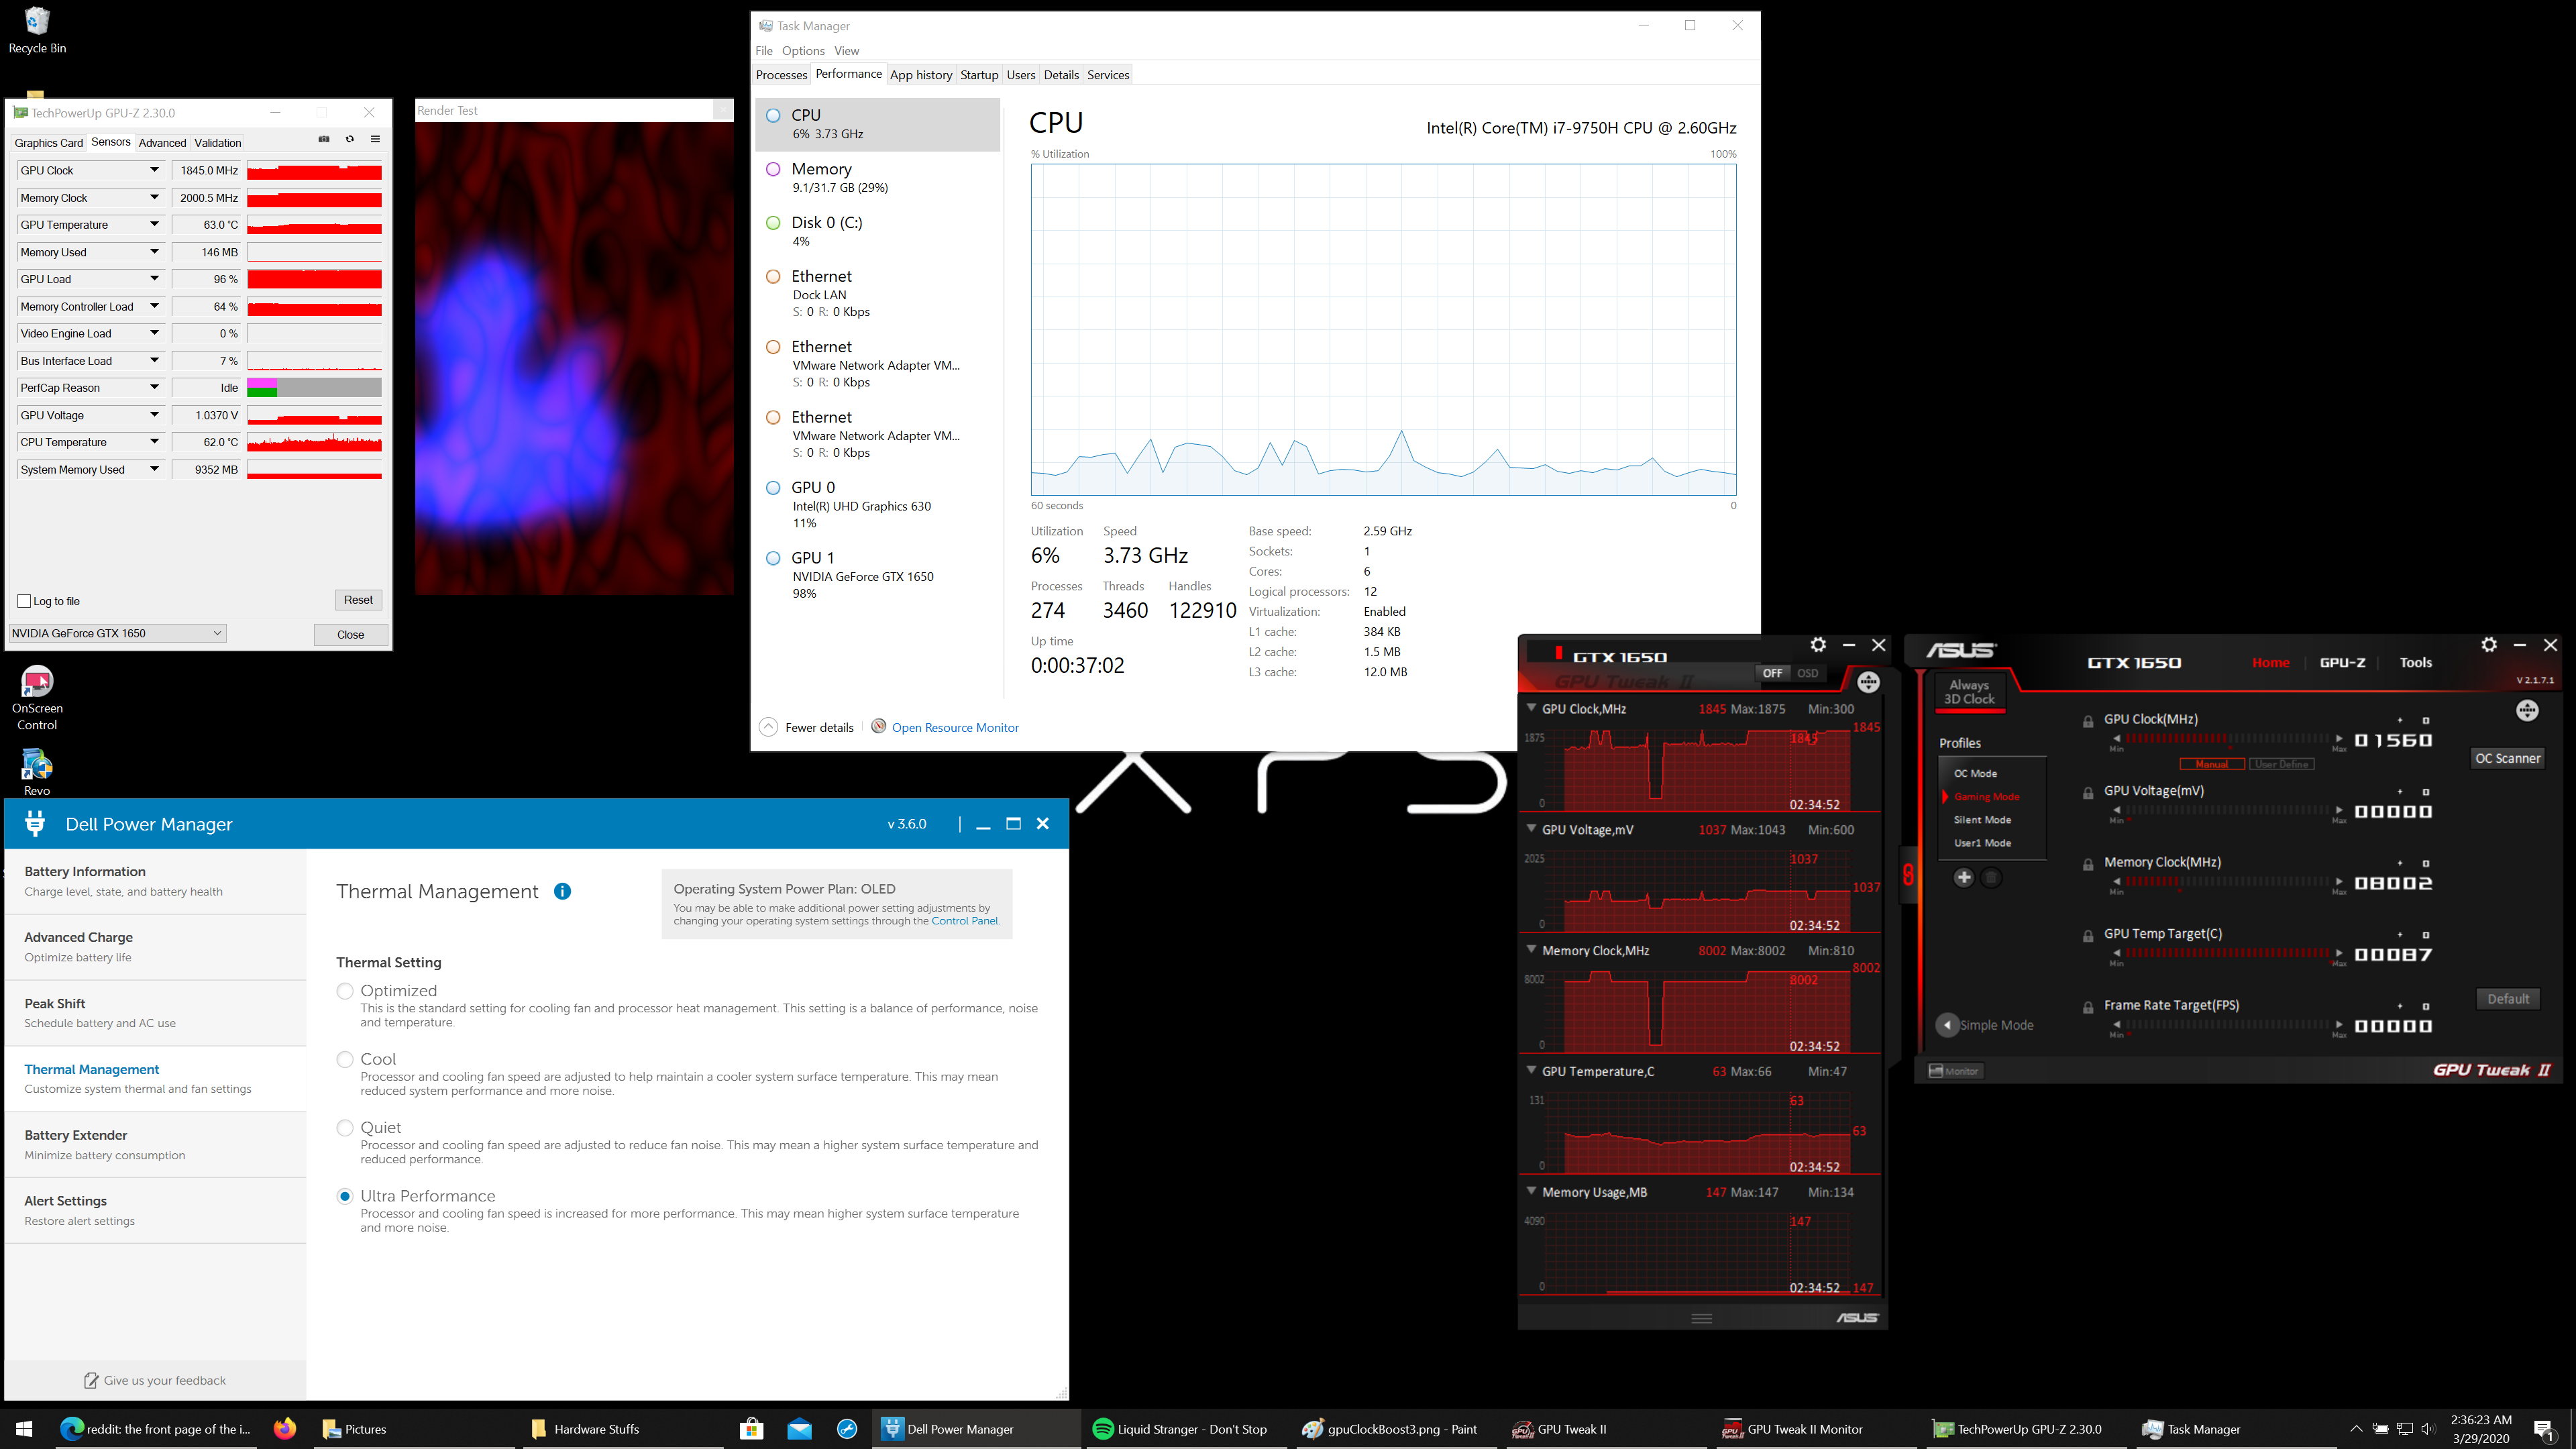Launch OC Scanner in GPU Tweak II
The width and height of the screenshot is (2576, 1449).
pos(2507,758)
